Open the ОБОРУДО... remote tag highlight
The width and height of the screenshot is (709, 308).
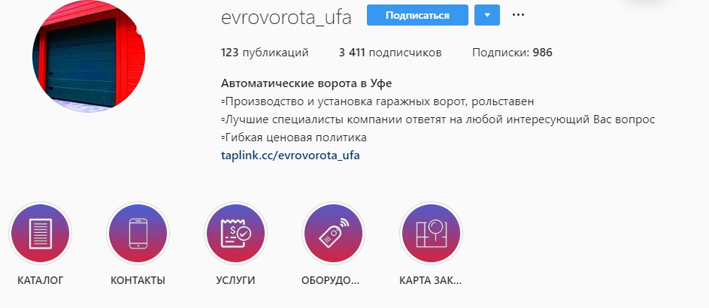click(x=333, y=234)
